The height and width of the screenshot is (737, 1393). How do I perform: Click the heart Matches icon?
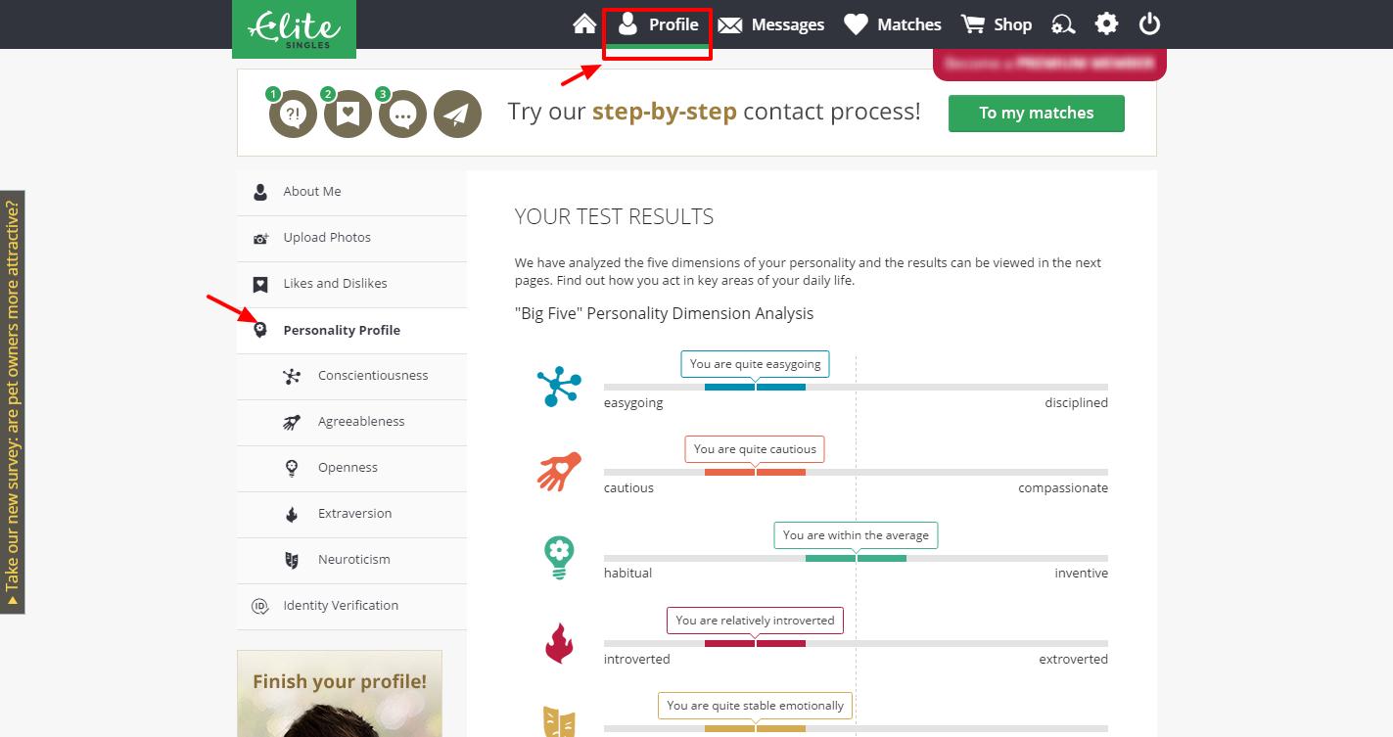857,24
